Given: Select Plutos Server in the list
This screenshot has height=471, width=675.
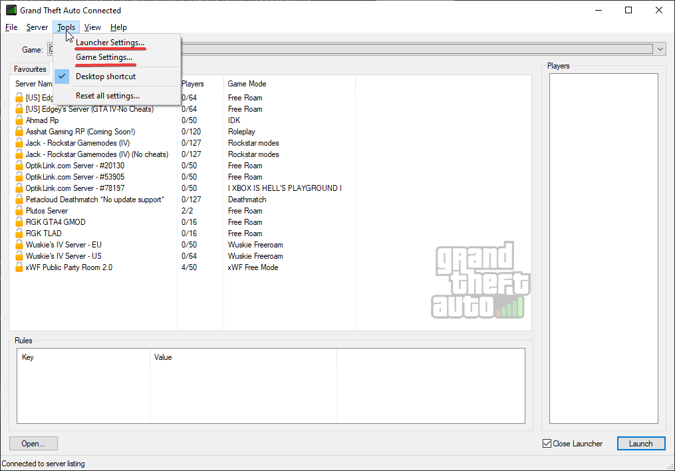Looking at the screenshot, I should coord(47,211).
